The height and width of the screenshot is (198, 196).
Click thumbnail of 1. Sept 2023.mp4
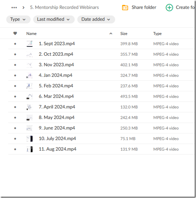coord(29,44)
